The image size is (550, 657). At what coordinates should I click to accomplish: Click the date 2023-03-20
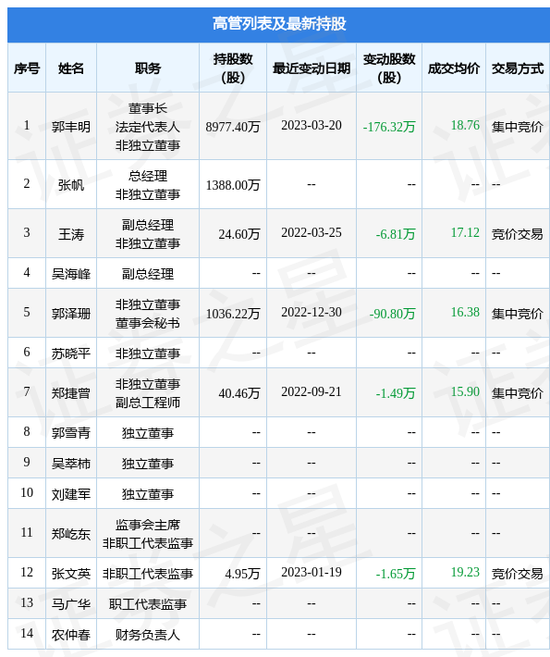point(312,125)
